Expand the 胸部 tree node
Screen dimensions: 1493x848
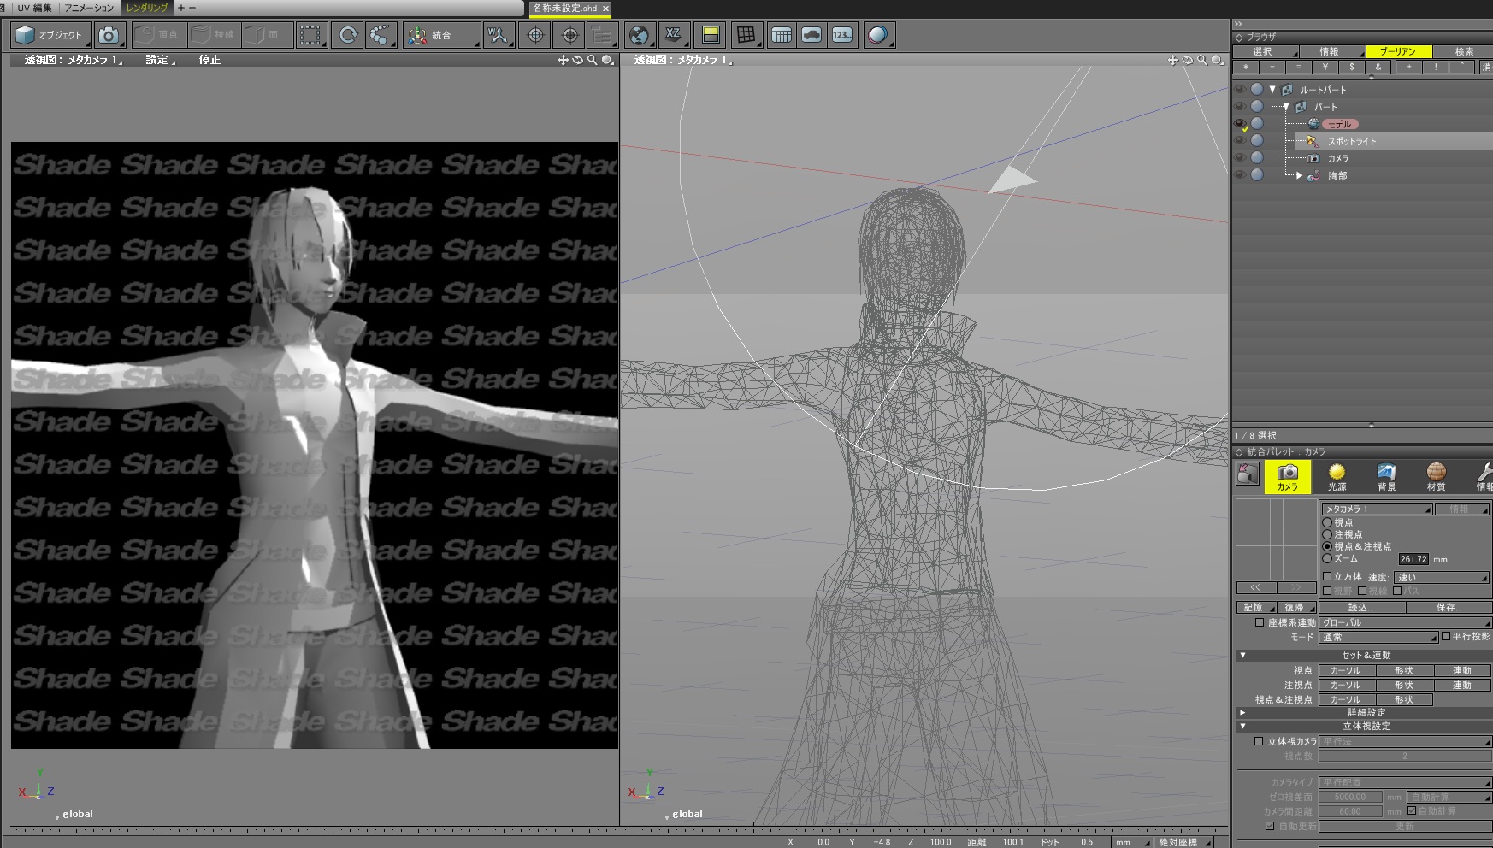(x=1299, y=175)
